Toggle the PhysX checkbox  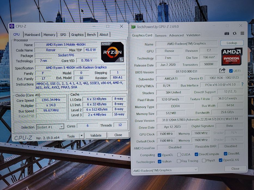pyautogui.click(x=204, y=161)
